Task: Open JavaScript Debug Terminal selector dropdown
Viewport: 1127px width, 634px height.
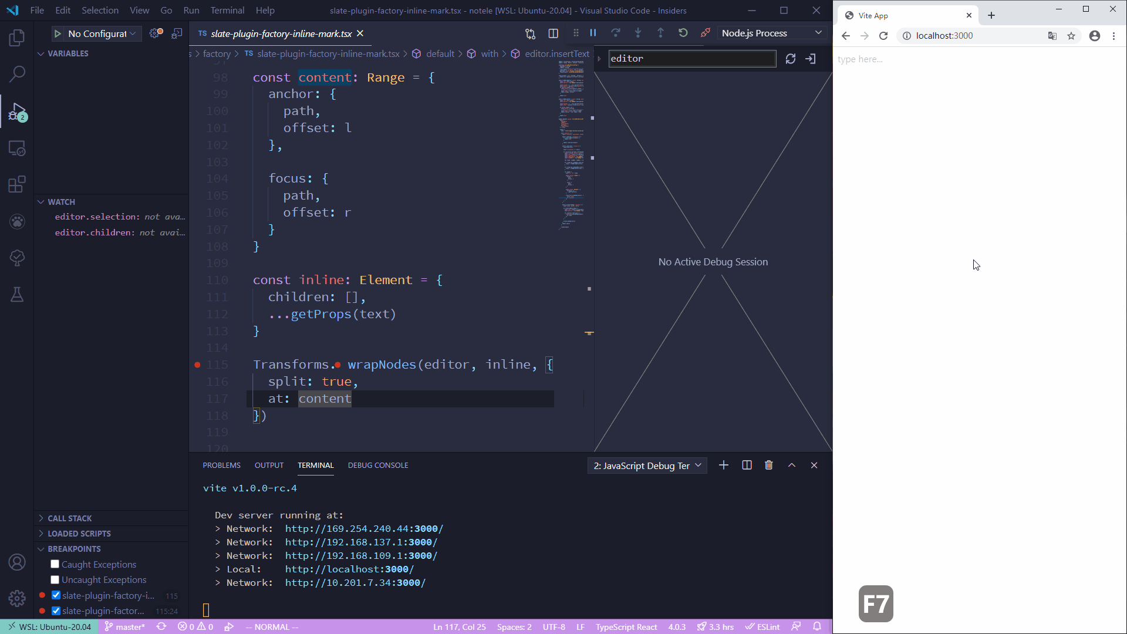Action: pyautogui.click(x=647, y=466)
